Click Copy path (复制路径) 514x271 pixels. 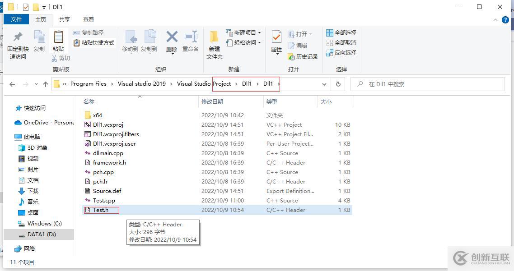pyautogui.click(x=89, y=33)
